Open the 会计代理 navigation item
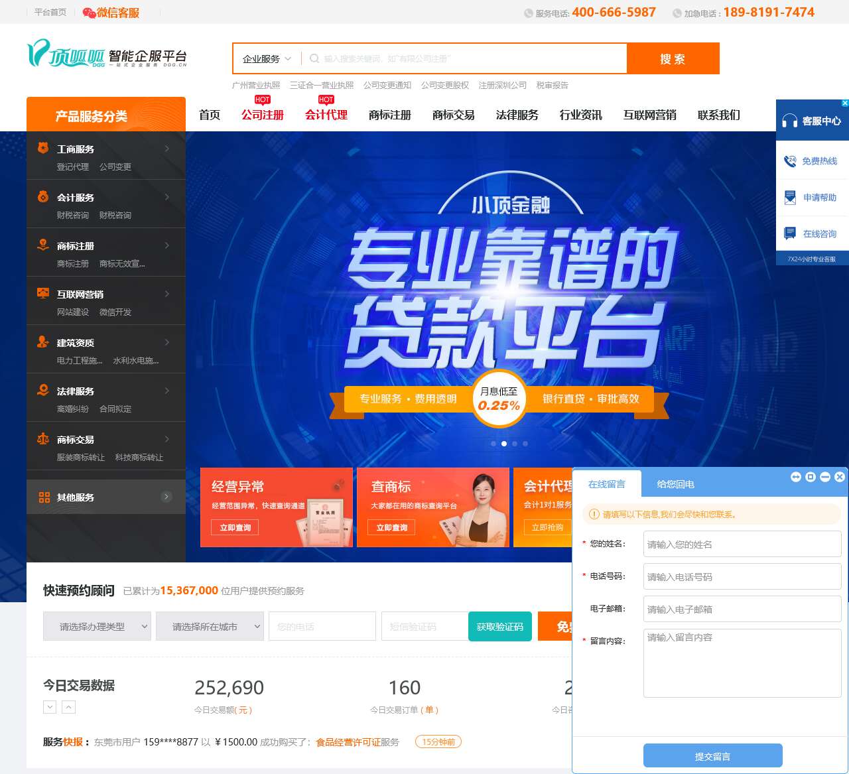The height and width of the screenshot is (774, 849). (326, 115)
